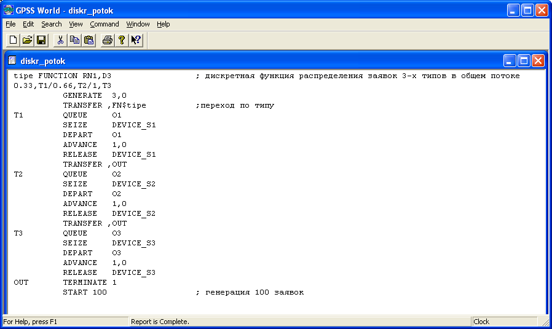Click the Cut scissors icon
552x329 pixels.
[60, 40]
